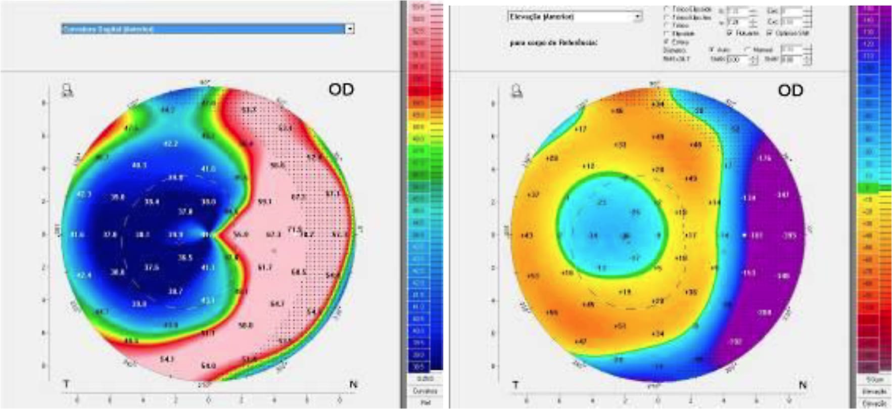Image resolution: width=892 pixels, height=409 pixels.
Task: Click the manual diameter stepper arrows
Action: click(x=808, y=50)
